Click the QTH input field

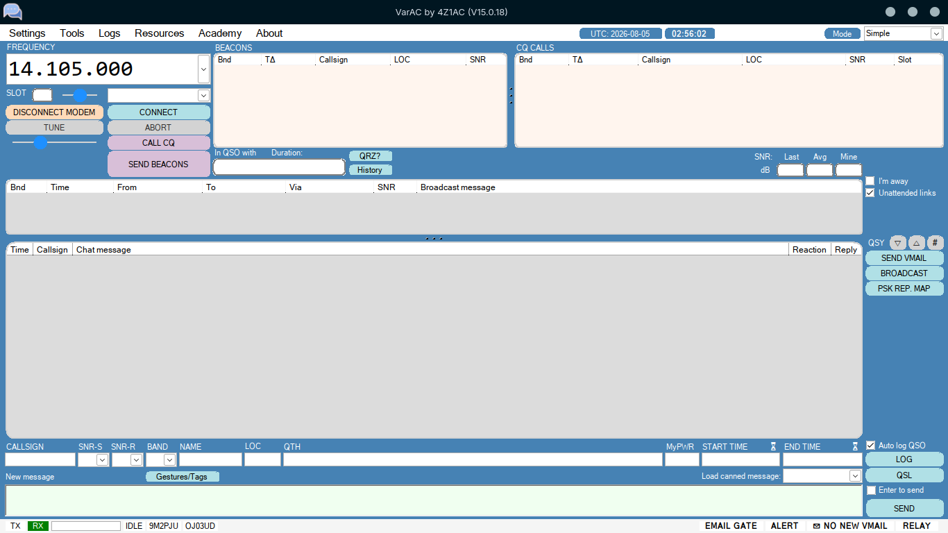pyautogui.click(x=473, y=459)
